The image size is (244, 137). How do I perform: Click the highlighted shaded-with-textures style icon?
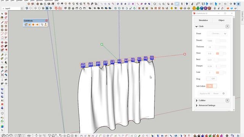(x=47, y=8)
